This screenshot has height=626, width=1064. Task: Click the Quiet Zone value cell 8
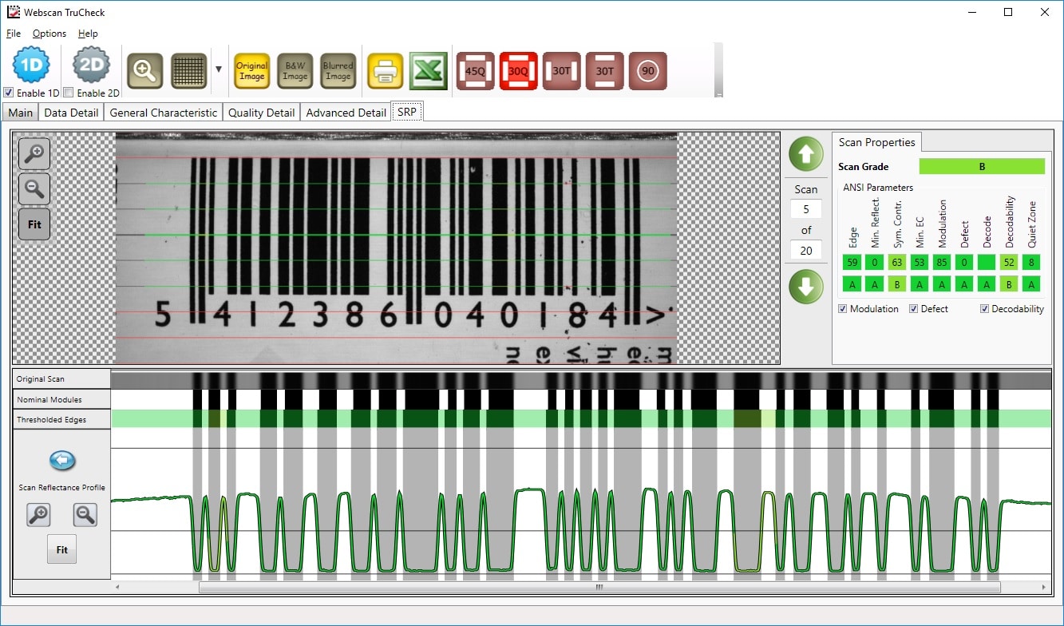[x=1031, y=263]
